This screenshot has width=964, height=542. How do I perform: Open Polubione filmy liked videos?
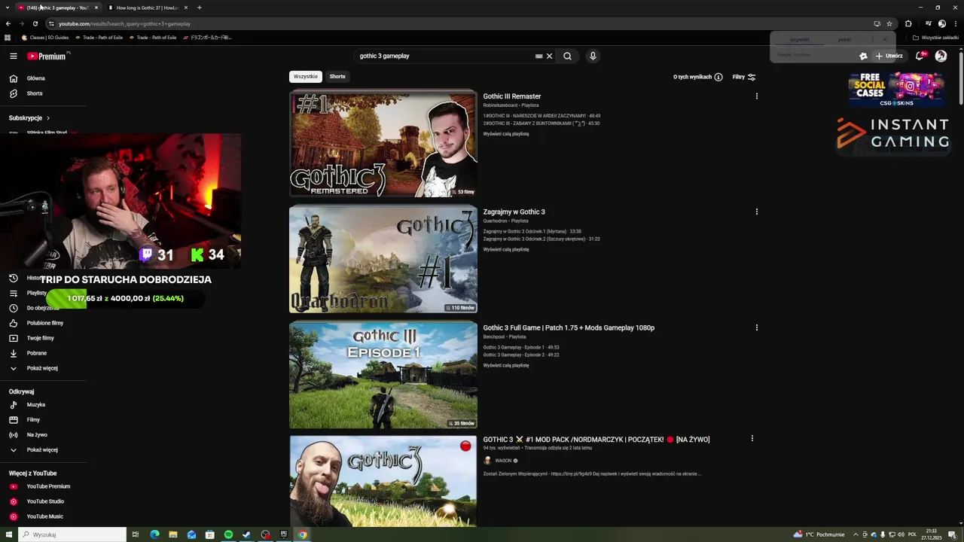tap(36, 323)
